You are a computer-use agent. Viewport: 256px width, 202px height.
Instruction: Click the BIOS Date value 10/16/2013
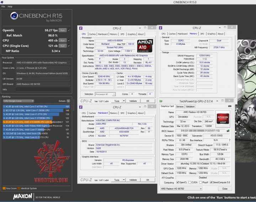tap(124, 152)
